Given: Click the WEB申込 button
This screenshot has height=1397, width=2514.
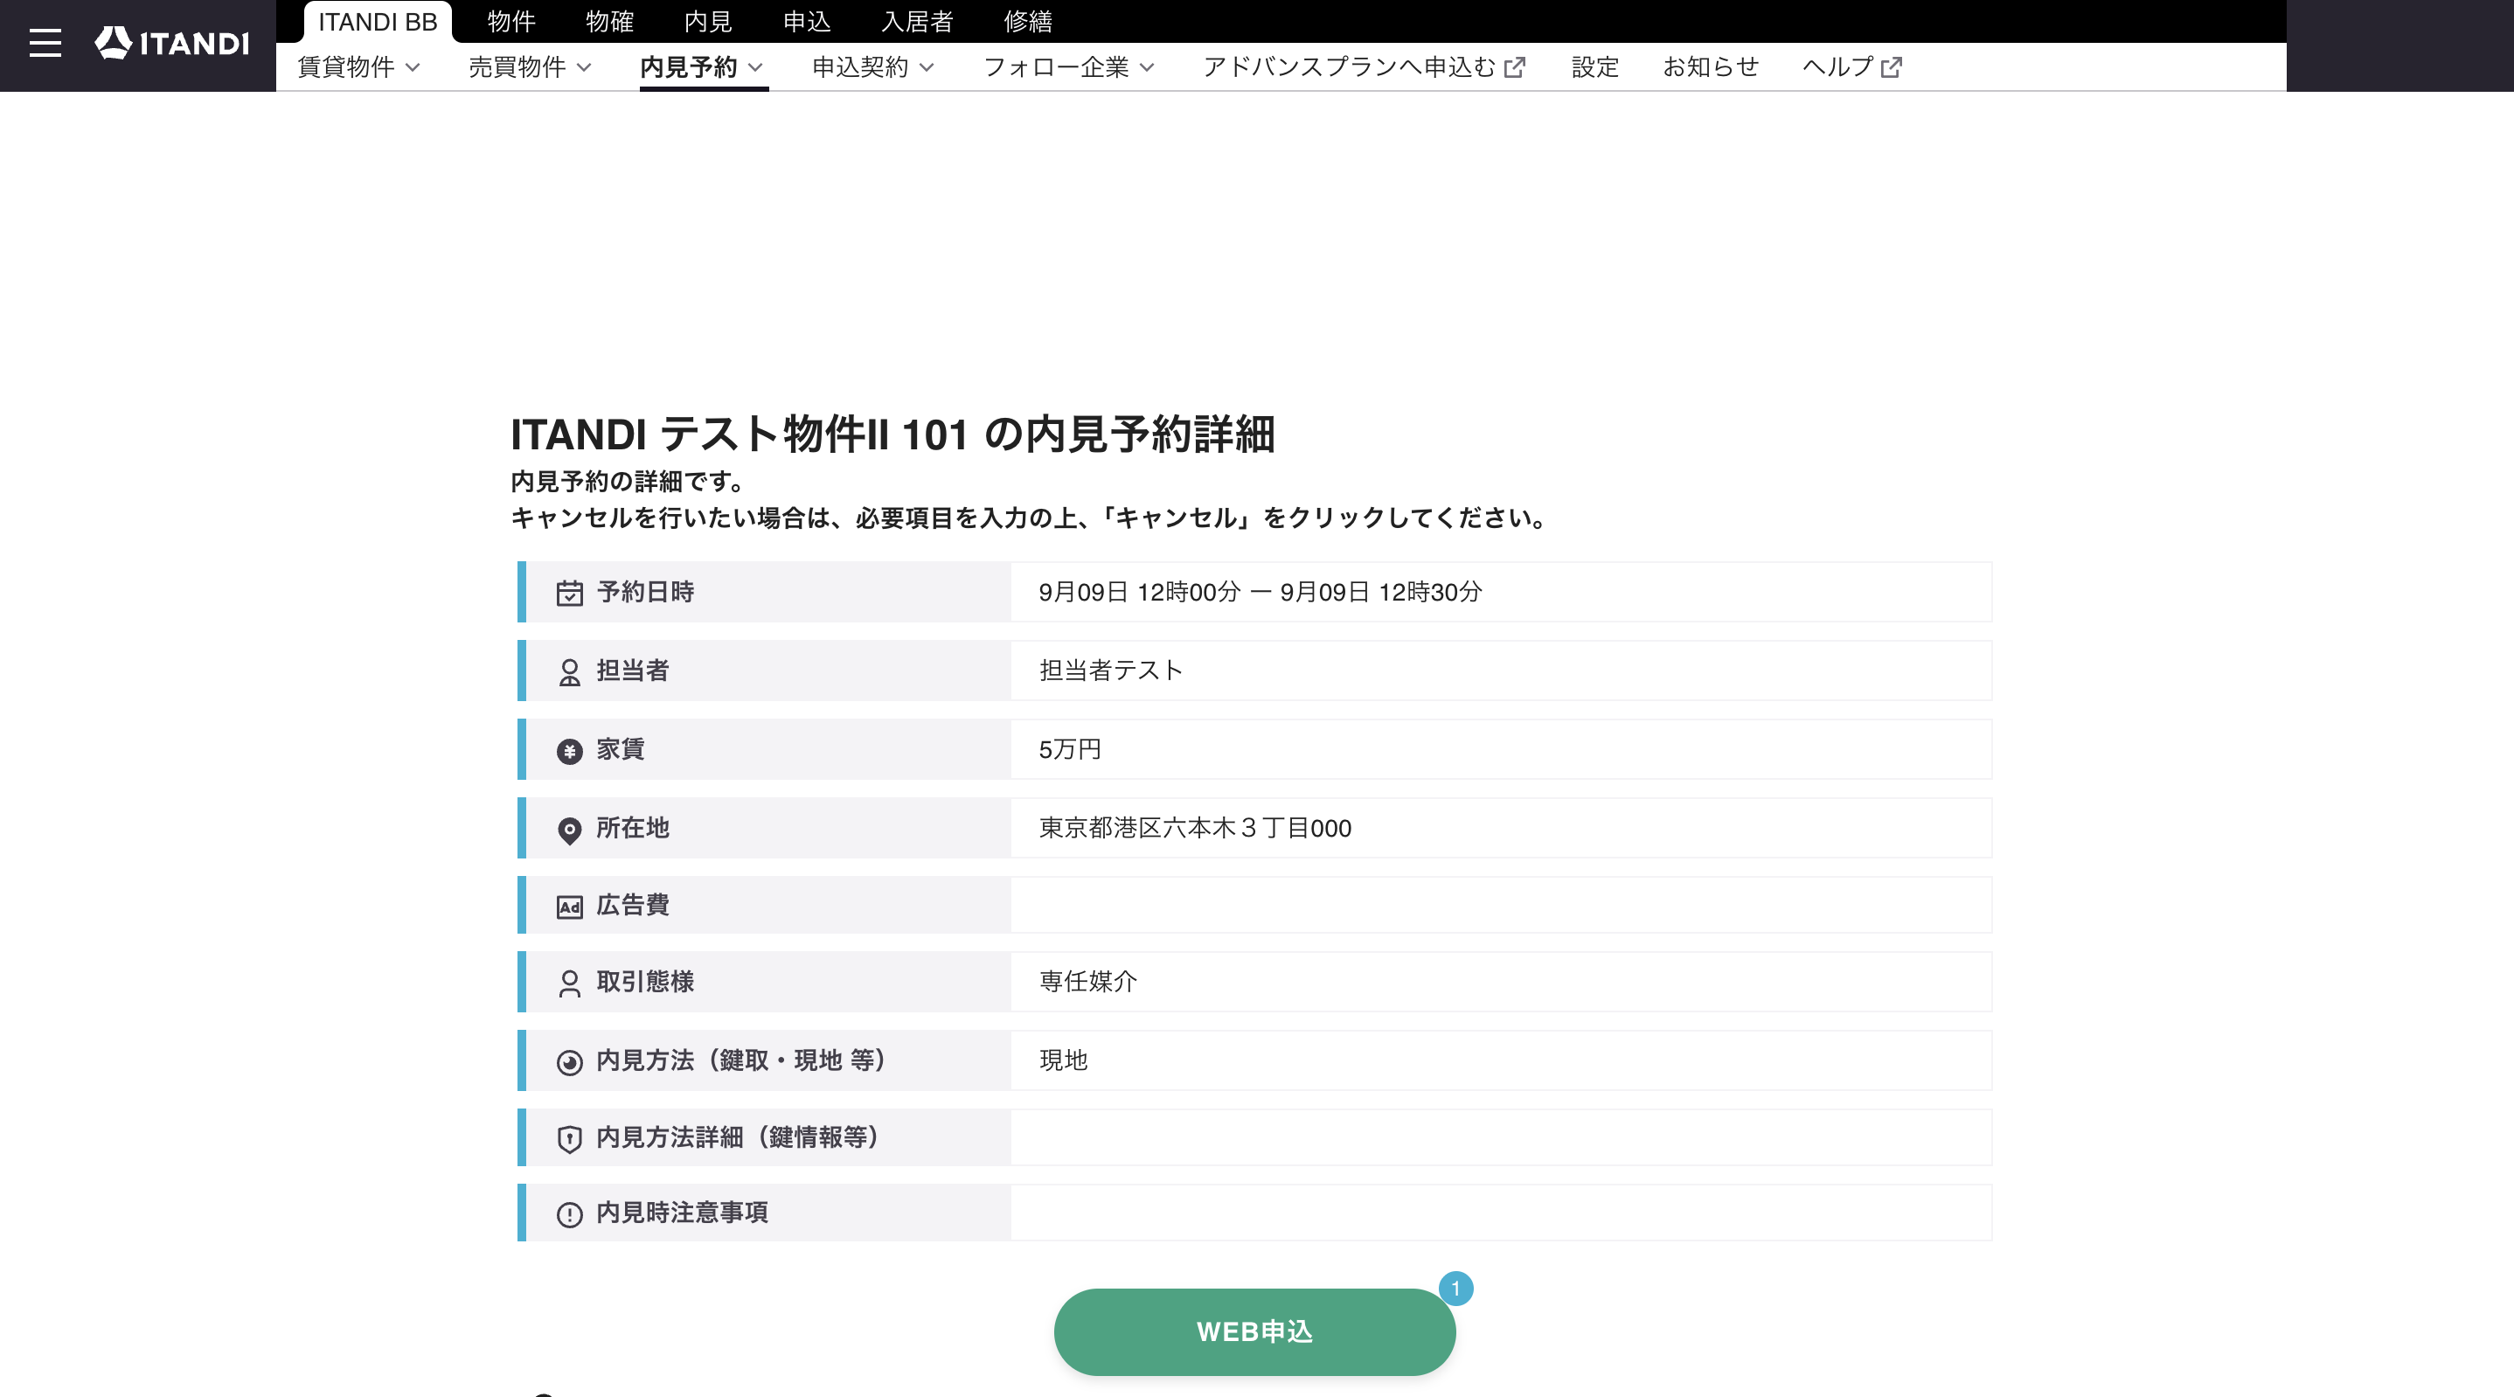Looking at the screenshot, I should click(1254, 1331).
